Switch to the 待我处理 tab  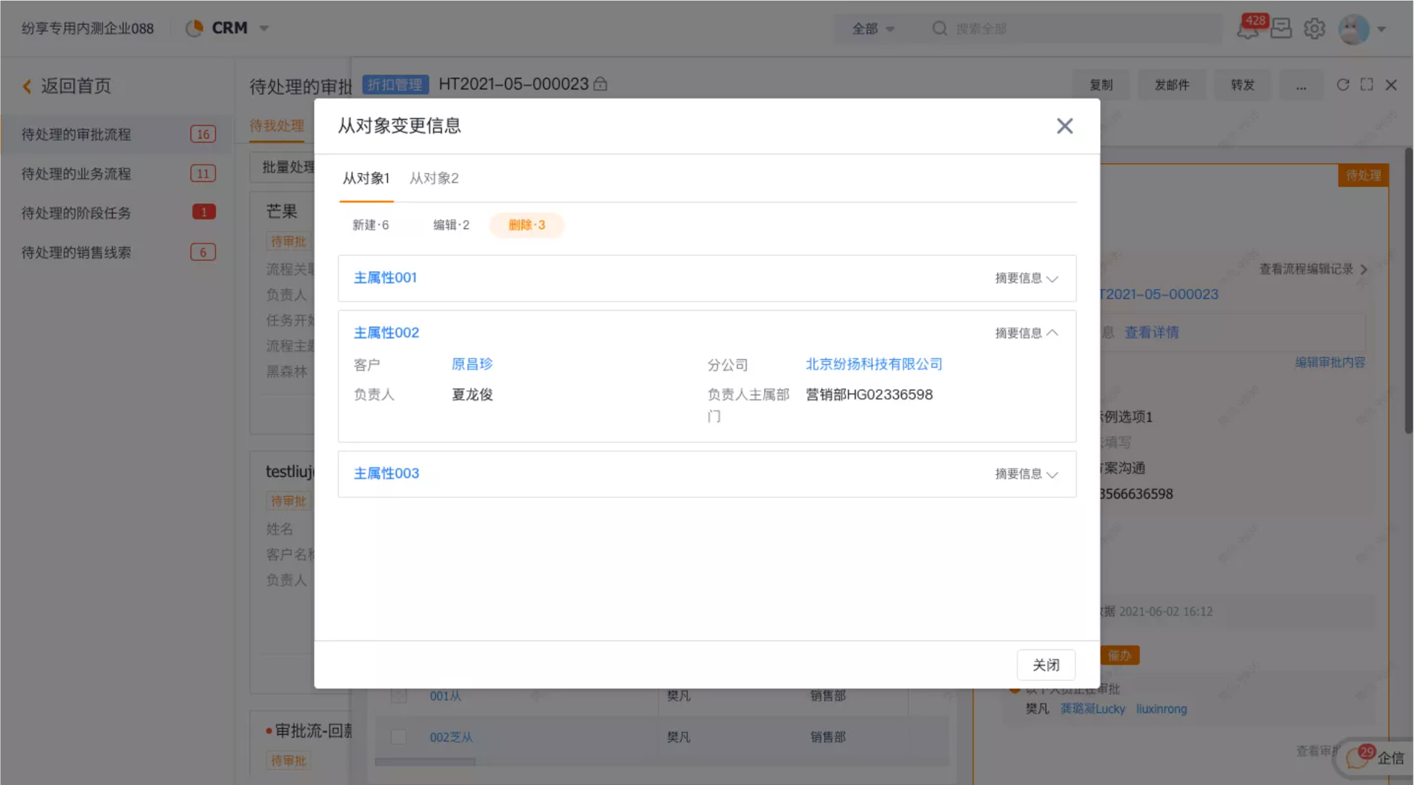click(277, 126)
